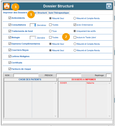Focus the Repérage field

(108, 75)
